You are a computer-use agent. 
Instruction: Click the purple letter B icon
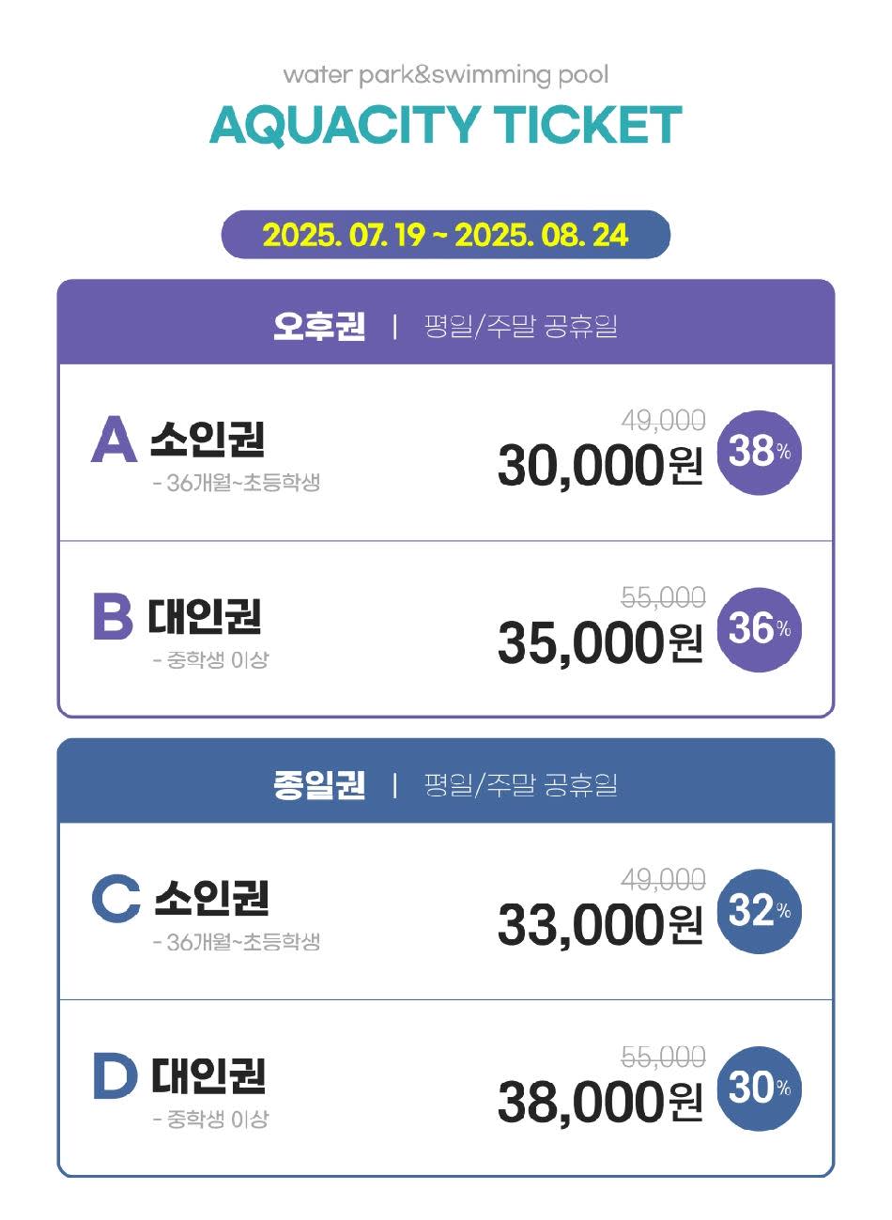[x=113, y=617]
